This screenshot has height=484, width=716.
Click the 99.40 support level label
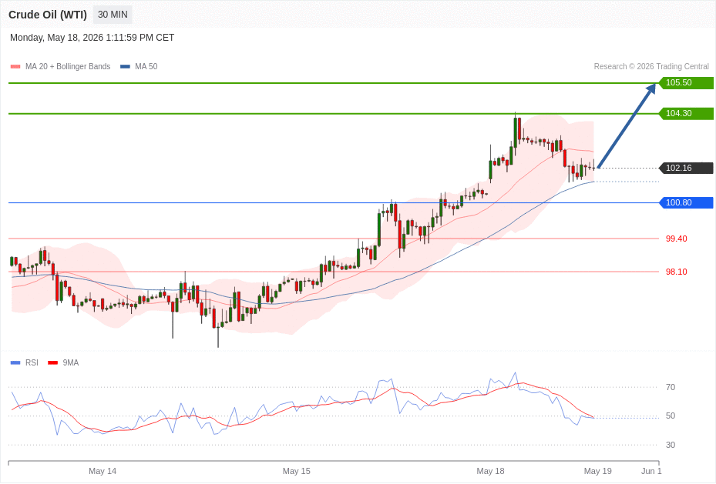pos(676,239)
